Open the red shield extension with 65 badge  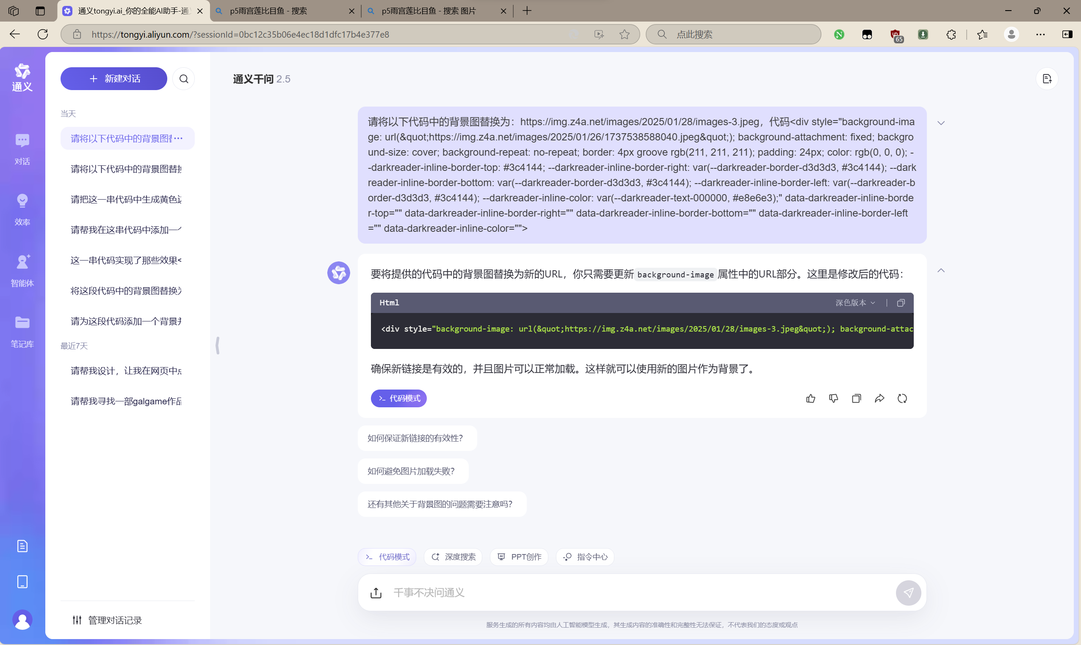coord(896,35)
